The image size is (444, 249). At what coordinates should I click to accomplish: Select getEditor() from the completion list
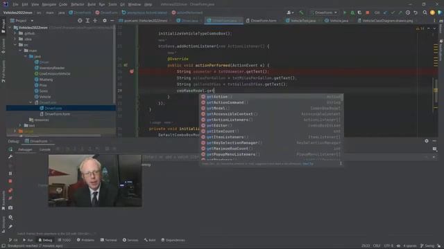point(271,125)
